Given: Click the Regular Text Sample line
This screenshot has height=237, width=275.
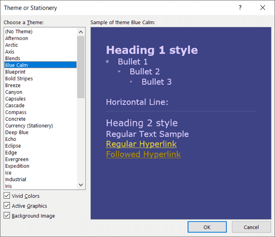Looking at the screenshot, I should tap(147, 134).
